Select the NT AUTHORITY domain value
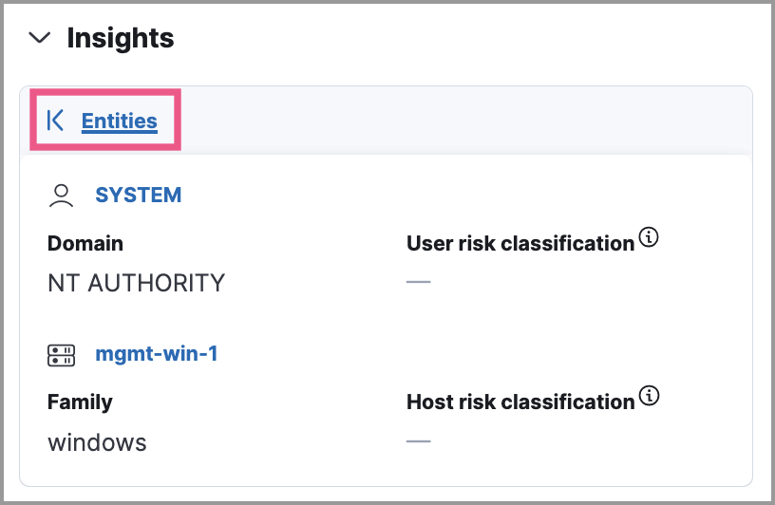 [x=136, y=283]
